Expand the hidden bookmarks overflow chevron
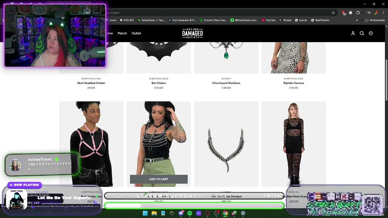This screenshot has width=388, height=218. [x=357, y=20]
